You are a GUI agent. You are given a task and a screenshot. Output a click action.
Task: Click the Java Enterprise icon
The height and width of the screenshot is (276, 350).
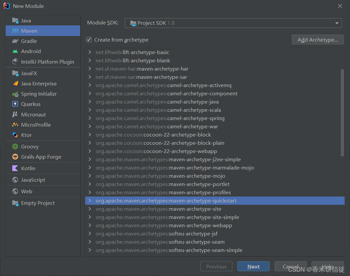tap(15, 83)
